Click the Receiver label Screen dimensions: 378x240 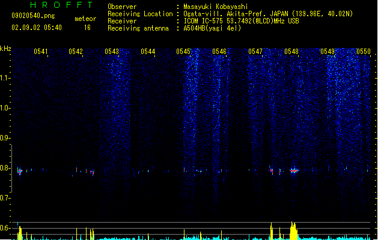click(x=122, y=21)
